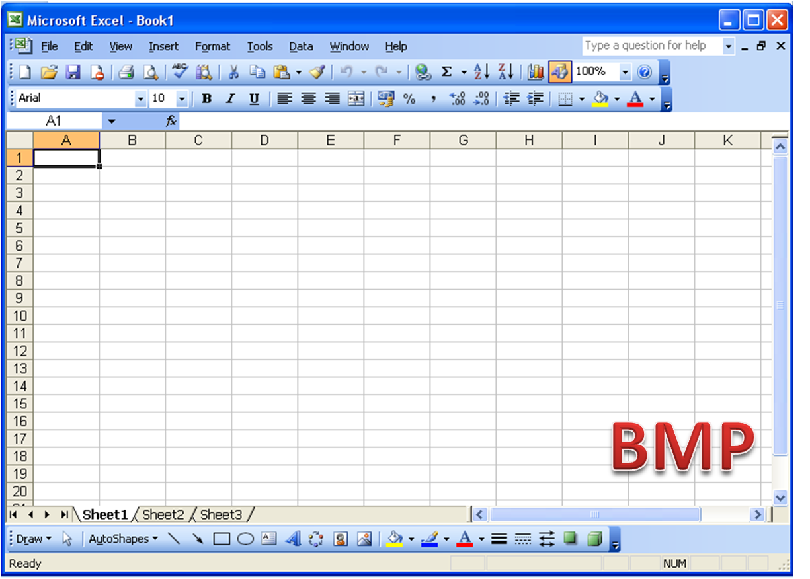The image size is (810, 579).
Task: Toggle bold formatting
Action: point(207,99)
